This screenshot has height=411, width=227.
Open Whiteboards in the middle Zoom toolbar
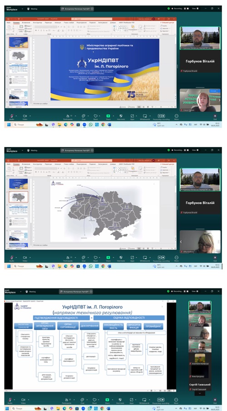pyautogui.click(x=145, y=258)
